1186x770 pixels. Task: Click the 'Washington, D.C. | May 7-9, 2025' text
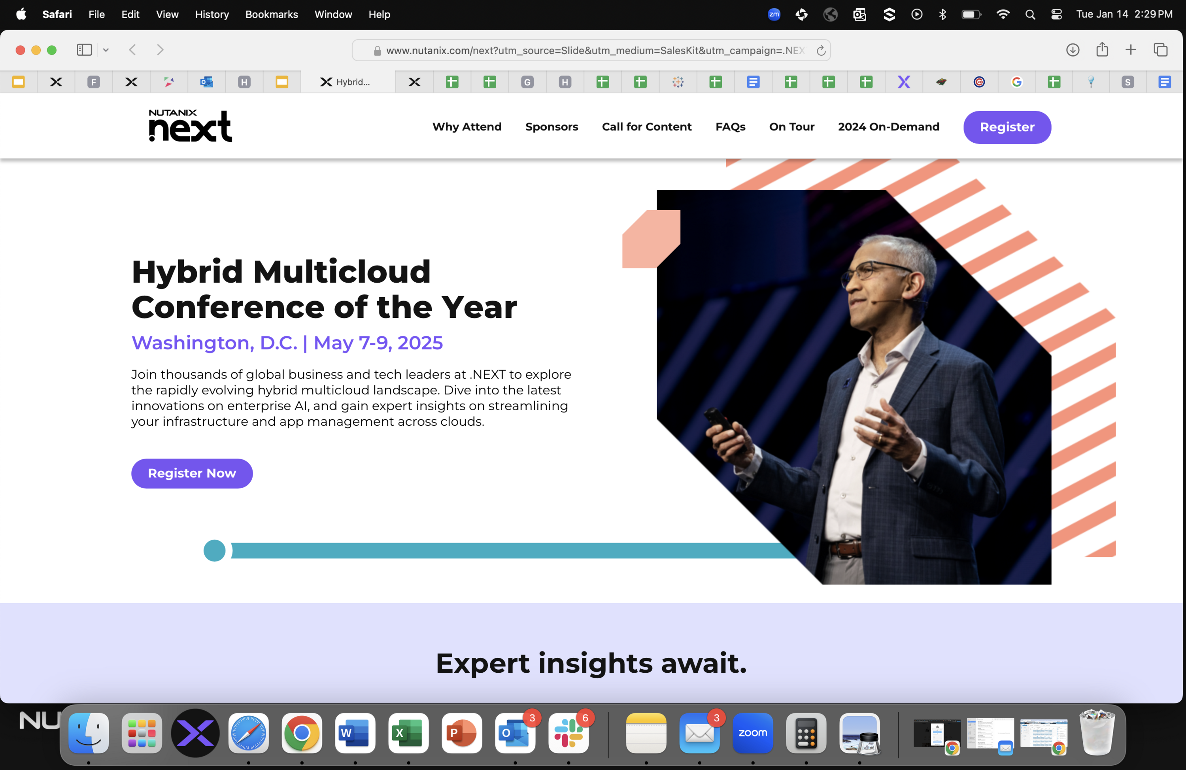click(x=287, y=343)
